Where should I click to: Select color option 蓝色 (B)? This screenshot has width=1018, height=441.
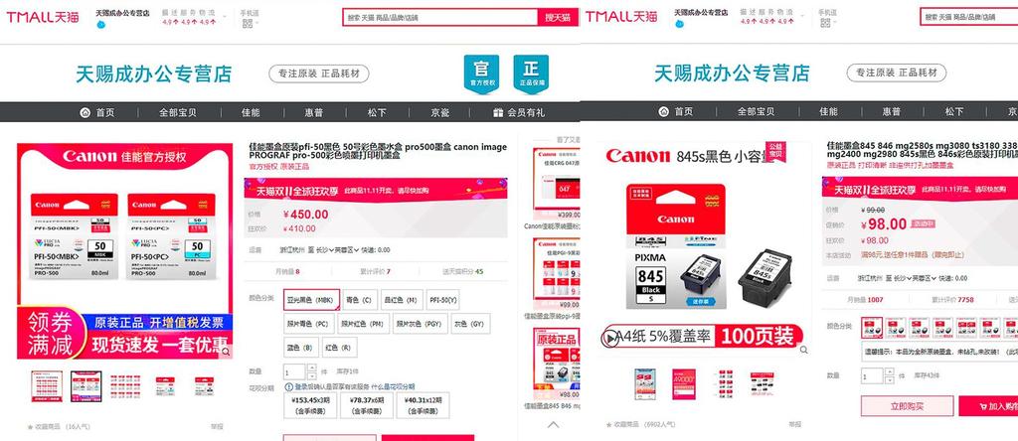(x=301, y=348)
